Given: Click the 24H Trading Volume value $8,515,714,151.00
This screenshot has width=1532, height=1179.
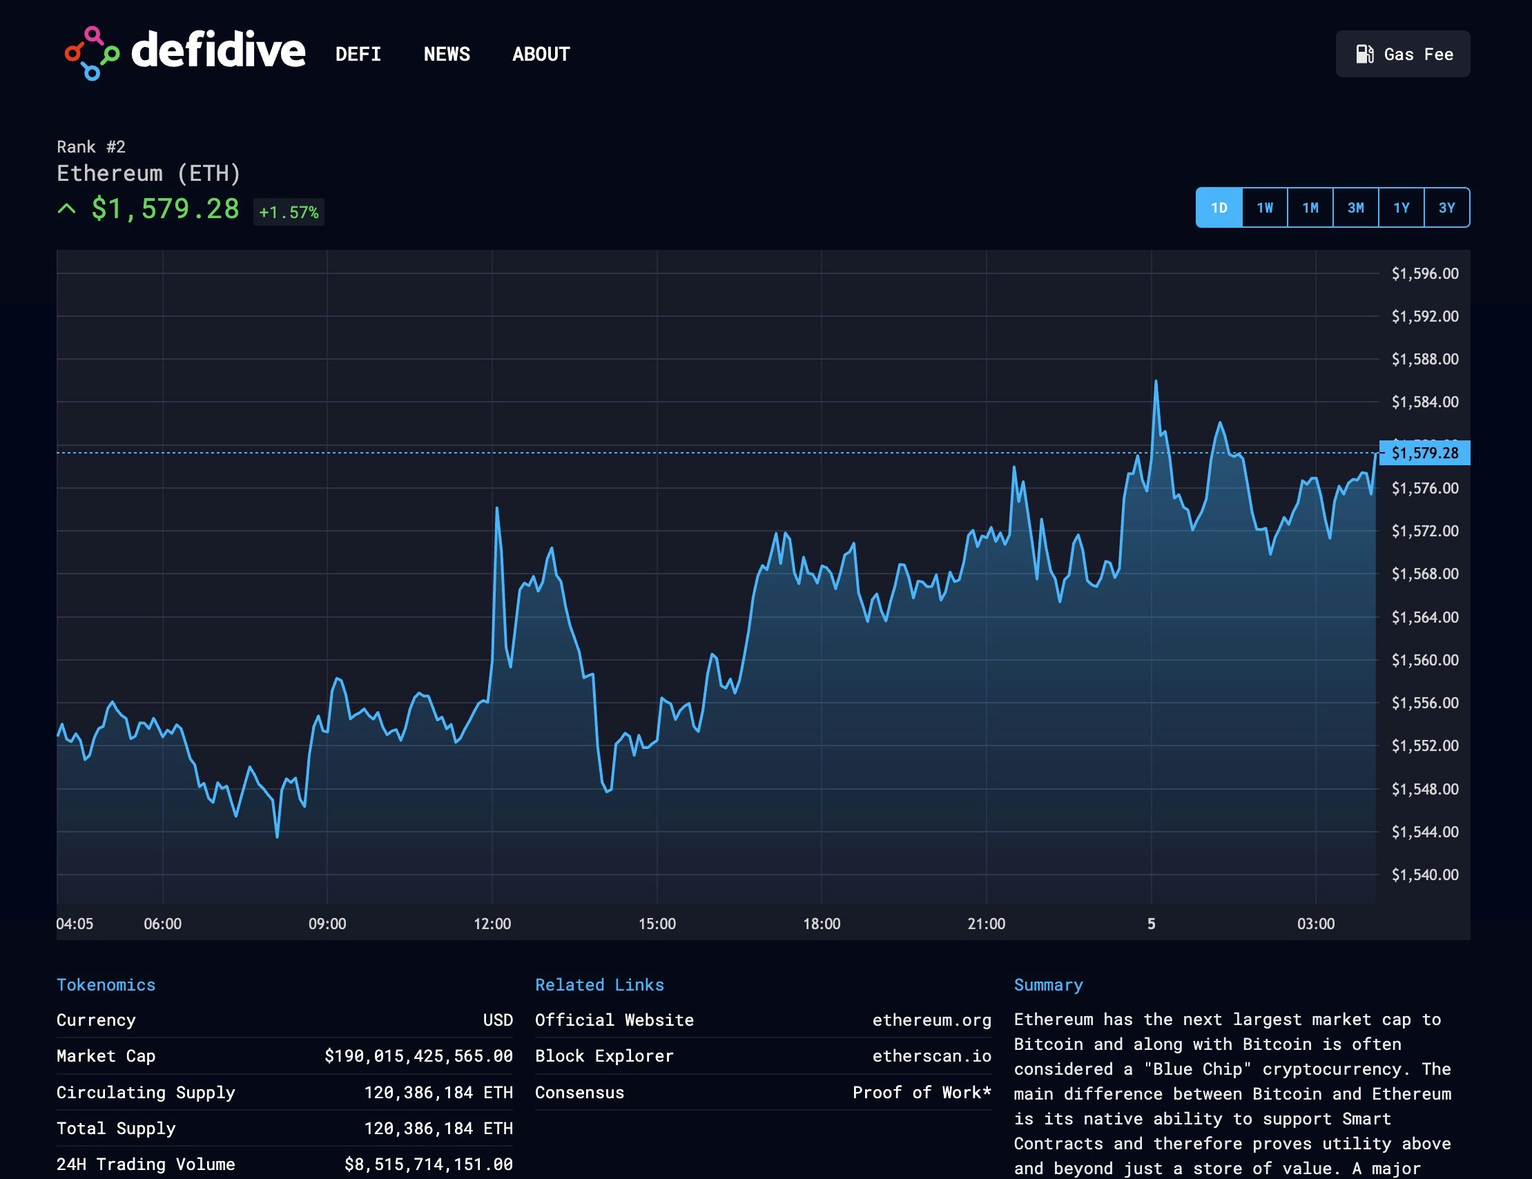Looking at the screenshot, I should [429, 1165].
